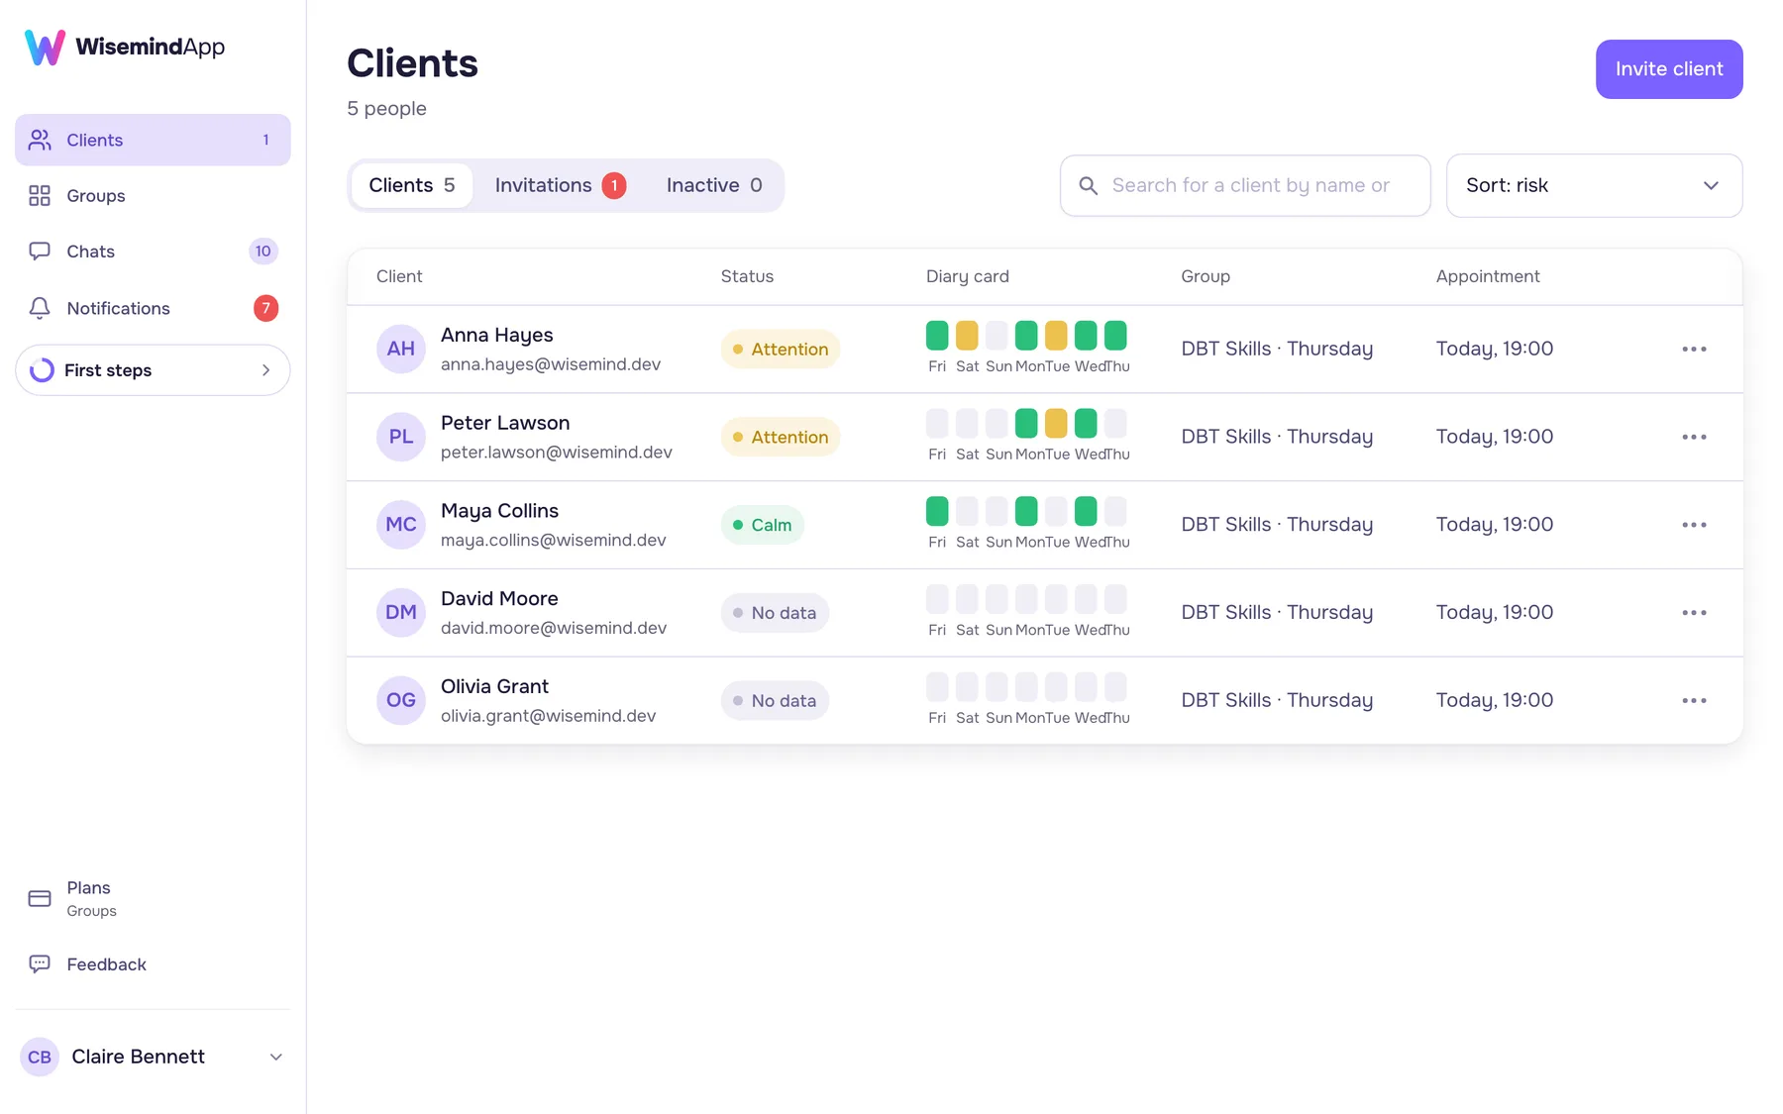Expand the Claire Bennett account menu chevron
The width and height of the screenshot is (1783, 1114).
276,1057
